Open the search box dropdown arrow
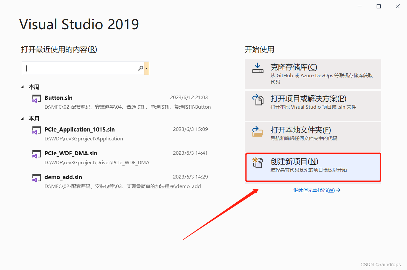 point(146,68)
